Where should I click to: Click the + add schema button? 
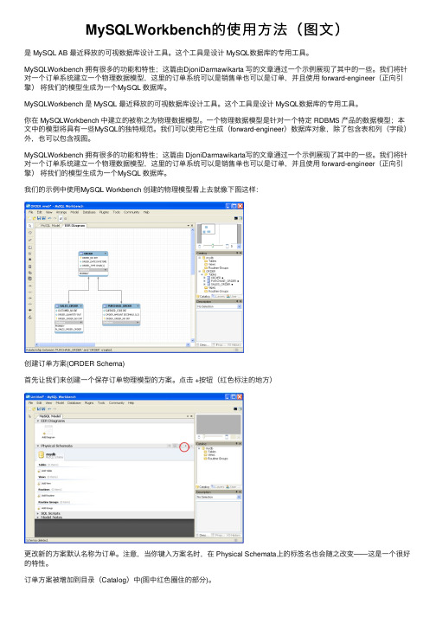(x=186, y=446)
